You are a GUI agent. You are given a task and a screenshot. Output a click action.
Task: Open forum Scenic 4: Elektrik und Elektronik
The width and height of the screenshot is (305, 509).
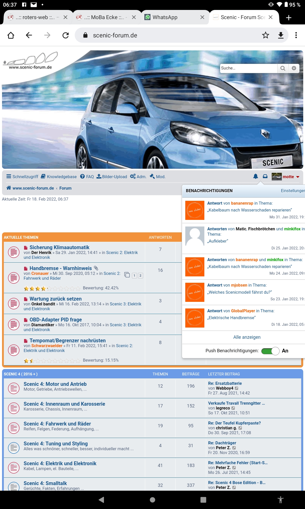point(60,463)
